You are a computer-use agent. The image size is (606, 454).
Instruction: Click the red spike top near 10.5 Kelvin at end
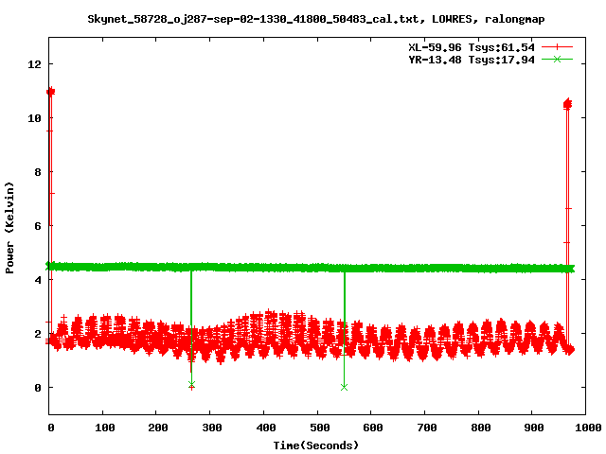568,104
